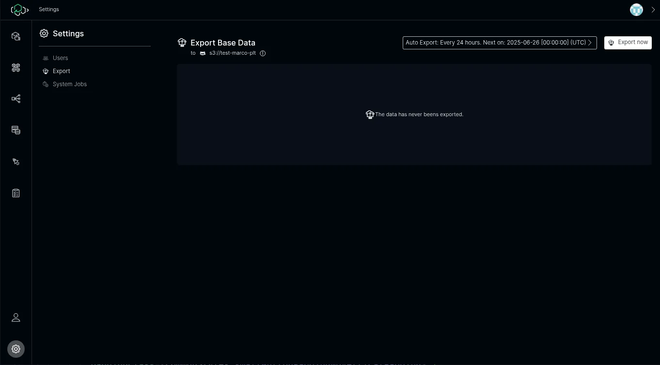Select Export in Settings menu
660x365 pixels.
[x=62, y=71]
